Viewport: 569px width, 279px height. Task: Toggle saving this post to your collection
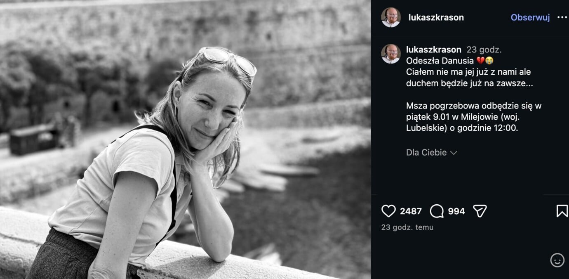click(x=561, y=210)
